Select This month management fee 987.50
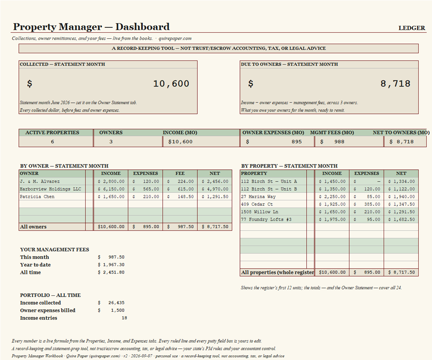Image resolution: width=432 pixels, height=360 pixels. pos(111,257)
